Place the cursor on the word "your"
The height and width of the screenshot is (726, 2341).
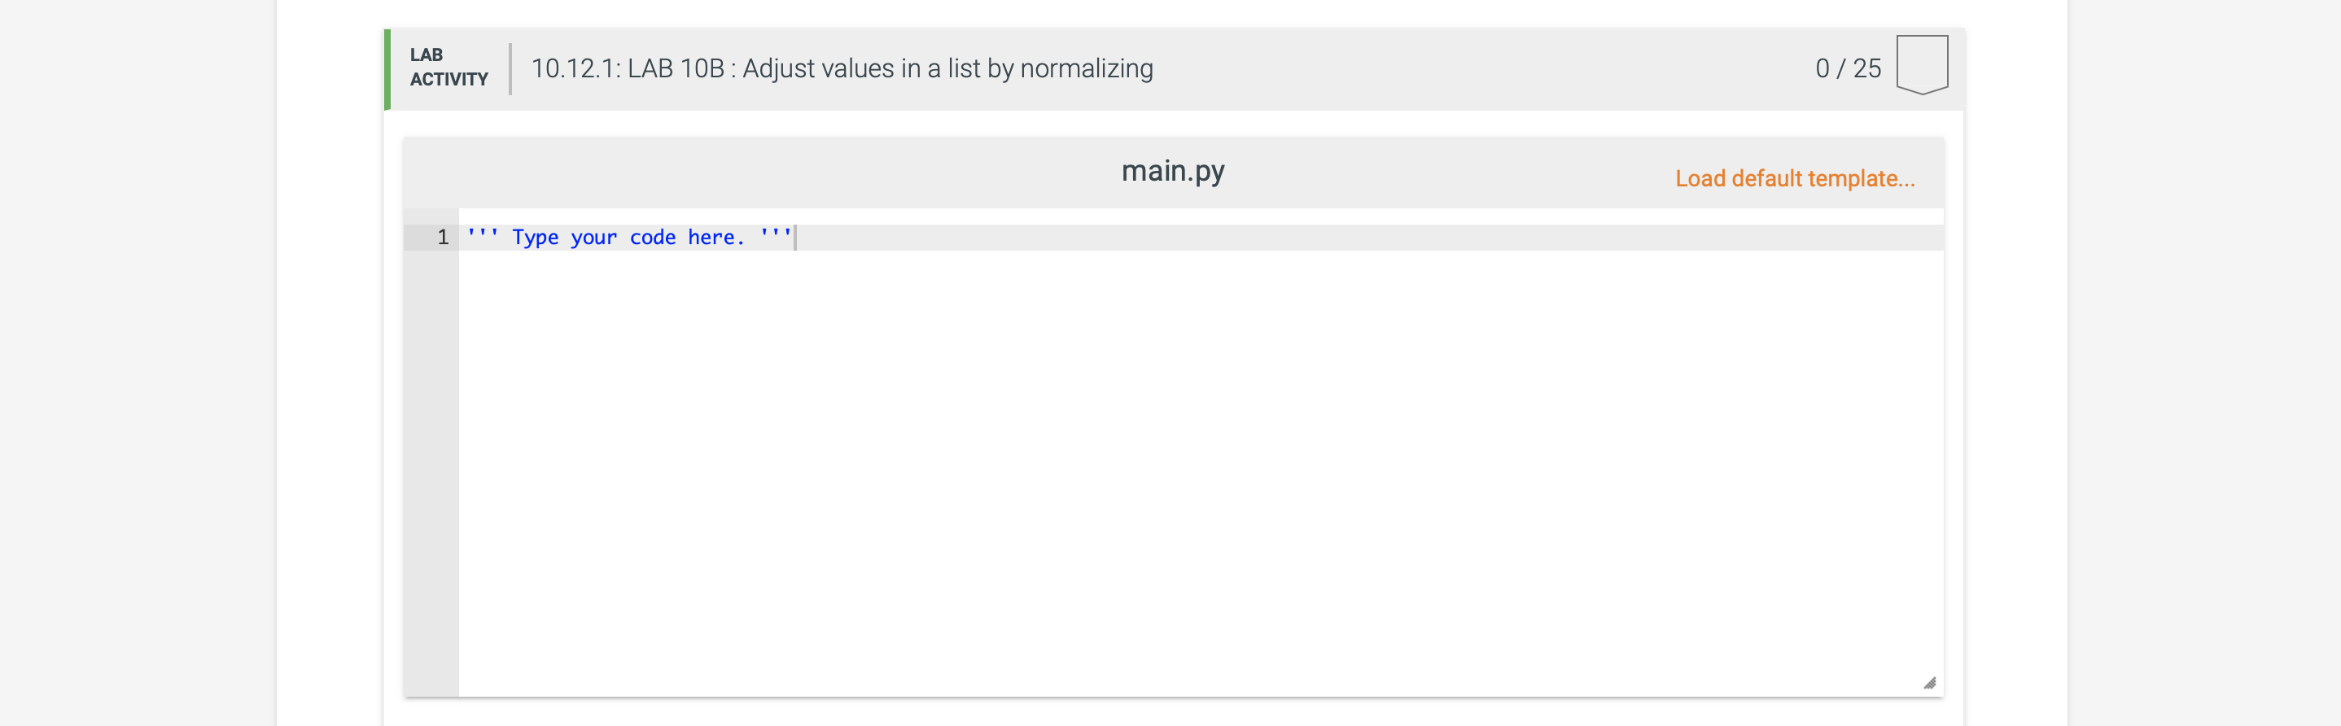pyautogui.click(x=593, y=237)
